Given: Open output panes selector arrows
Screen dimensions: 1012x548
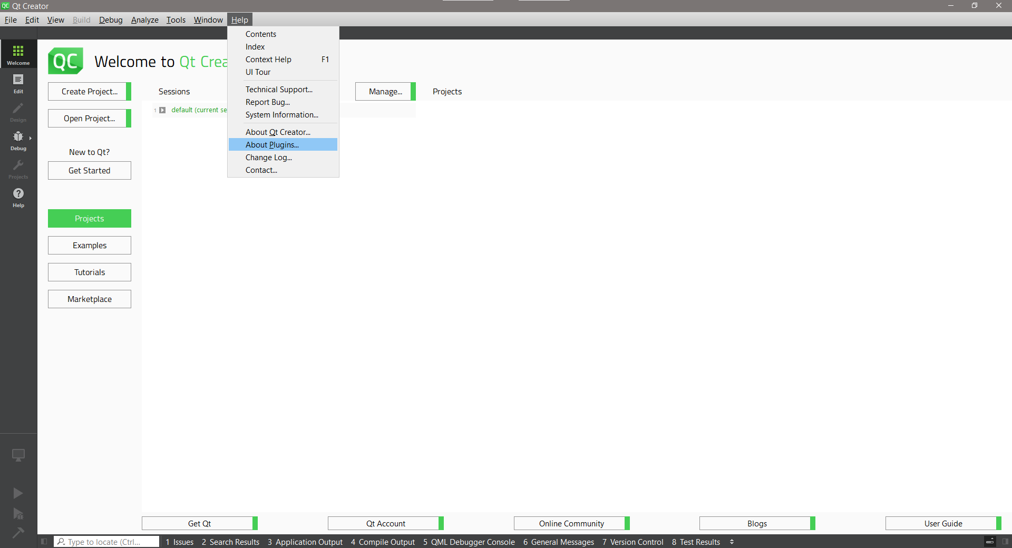Looking at the screenshot, I should click(x=732, y=542).
